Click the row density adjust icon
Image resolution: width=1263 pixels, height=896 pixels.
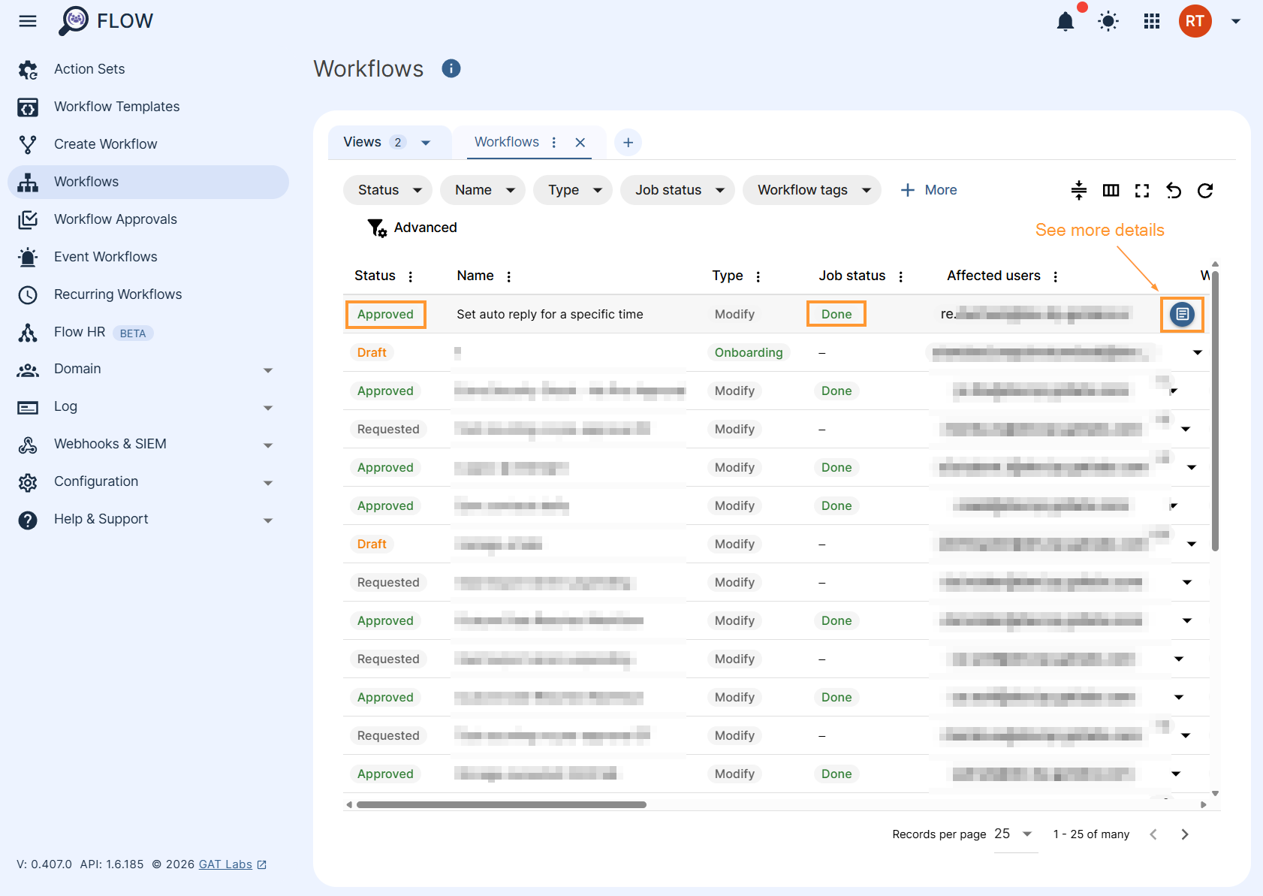tap(1079, 190)
